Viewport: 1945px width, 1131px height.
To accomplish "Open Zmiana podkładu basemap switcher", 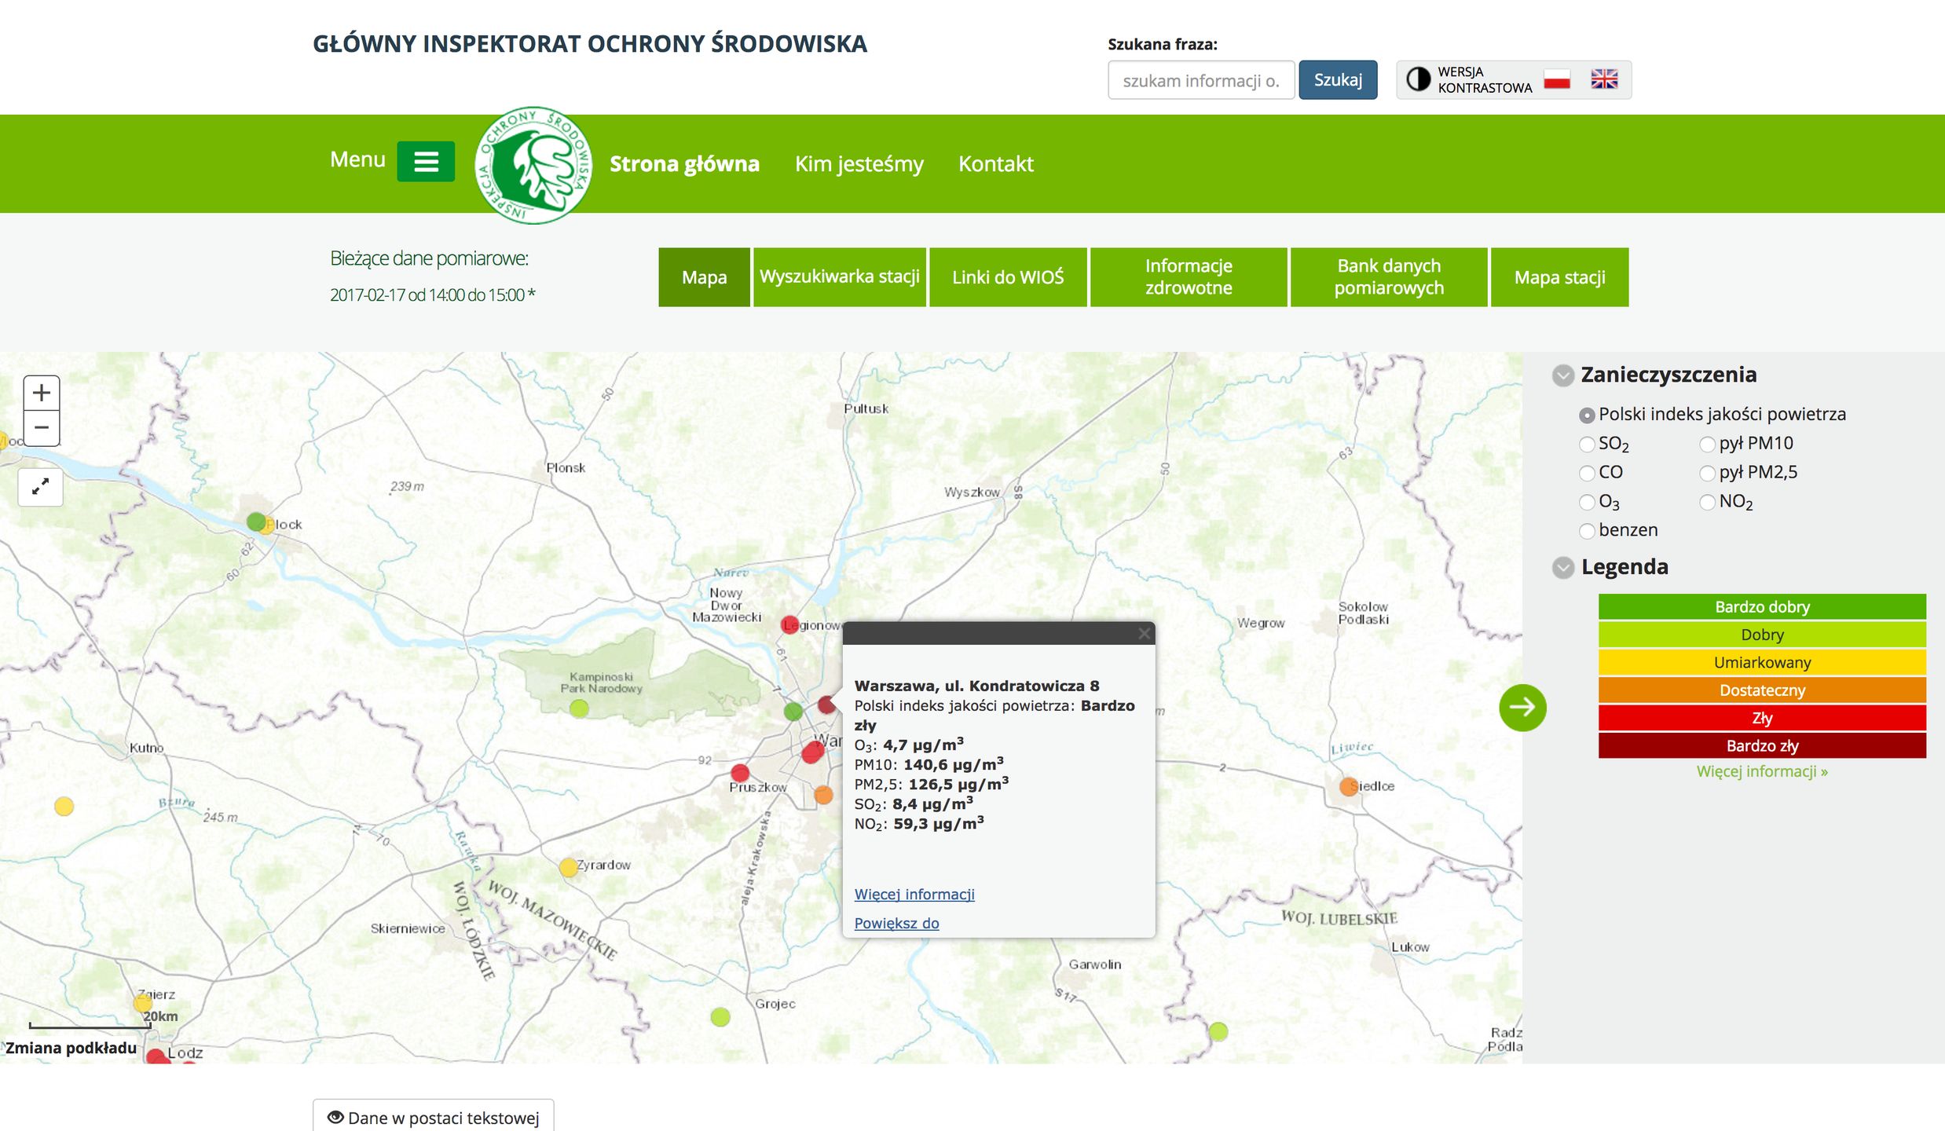I will [x=71, y=1048].
